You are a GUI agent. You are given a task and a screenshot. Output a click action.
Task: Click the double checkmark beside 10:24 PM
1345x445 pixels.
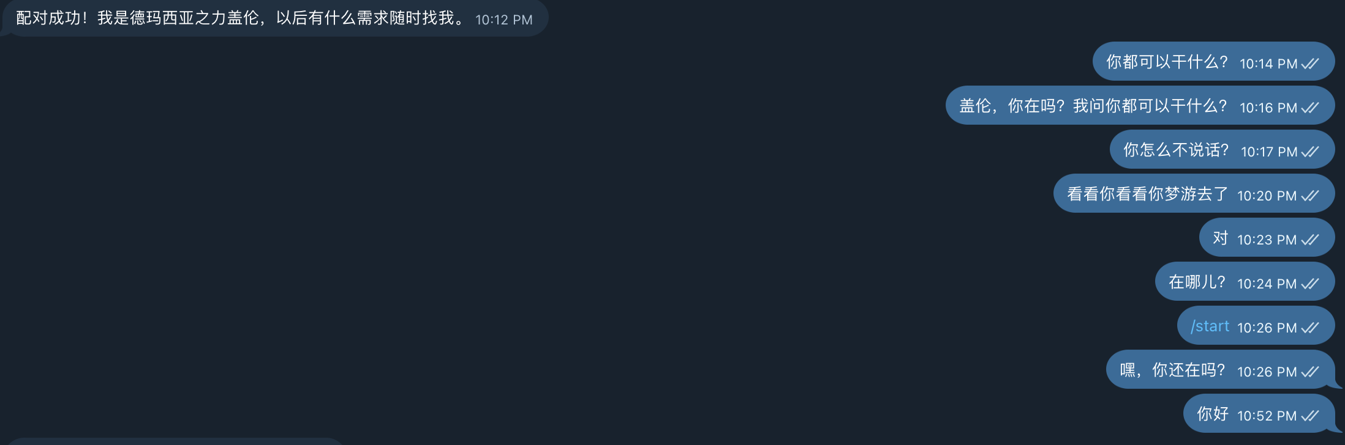[x=1310, y=284]
